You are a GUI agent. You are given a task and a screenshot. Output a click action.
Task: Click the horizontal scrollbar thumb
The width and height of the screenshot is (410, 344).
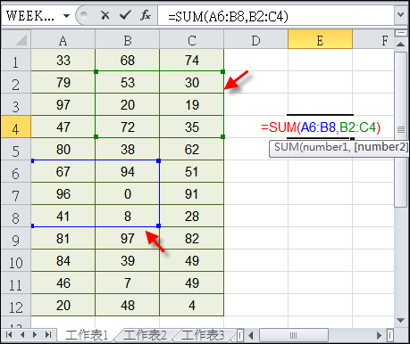(x=294, y=336)
